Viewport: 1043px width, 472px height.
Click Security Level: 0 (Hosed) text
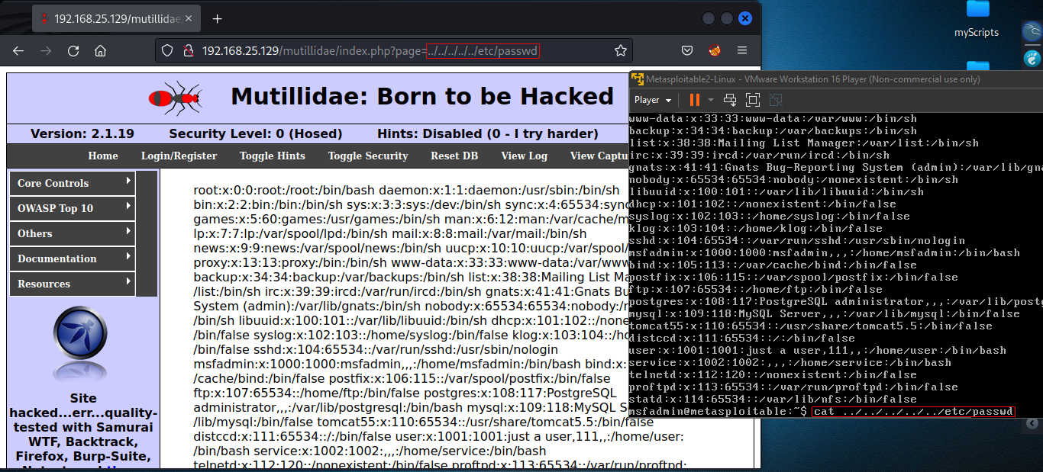[x=256, y=133]
